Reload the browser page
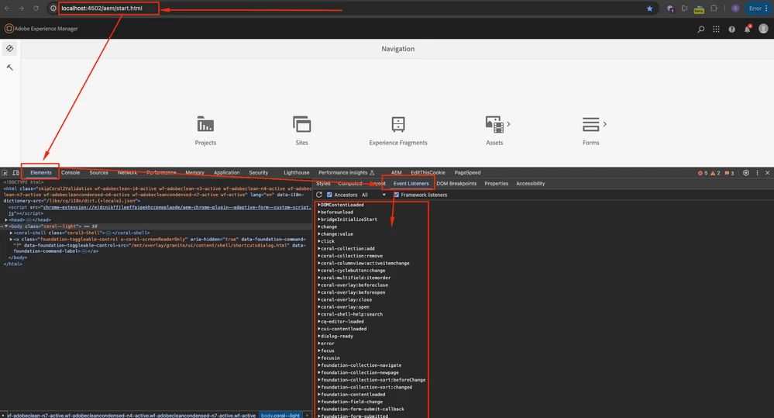The height and width of the screenshot is (418, 774). click(36, 9)
